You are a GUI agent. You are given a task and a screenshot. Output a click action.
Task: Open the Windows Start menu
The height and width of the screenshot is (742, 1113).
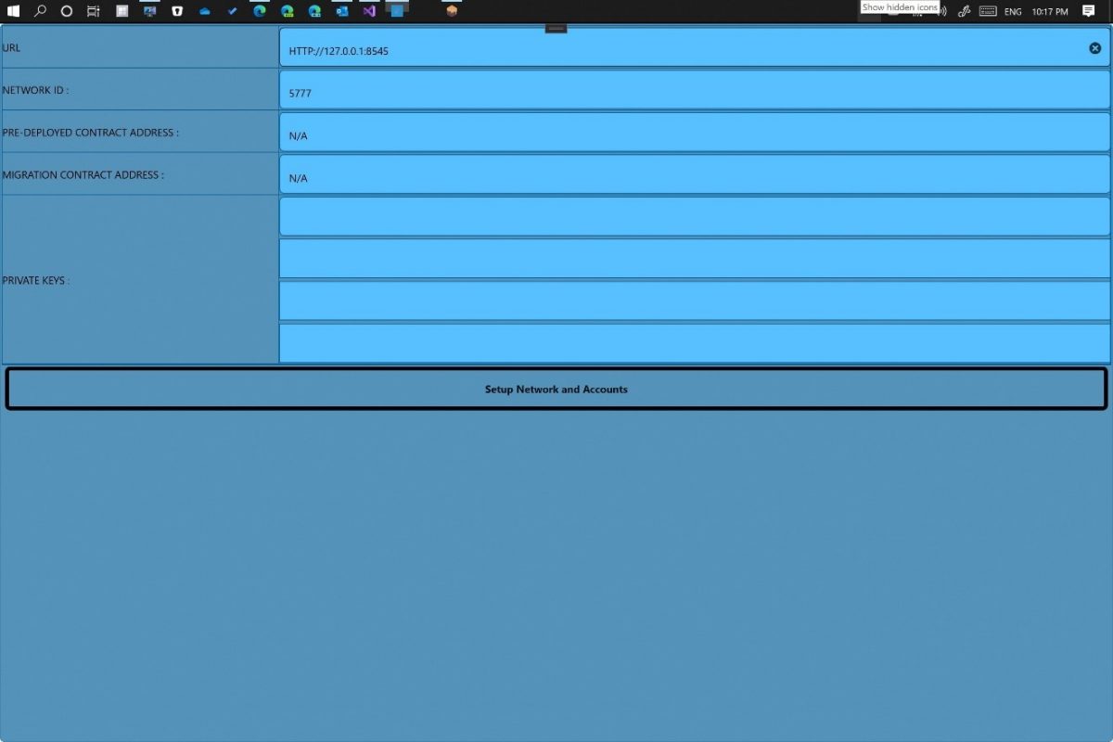[13, 11]
